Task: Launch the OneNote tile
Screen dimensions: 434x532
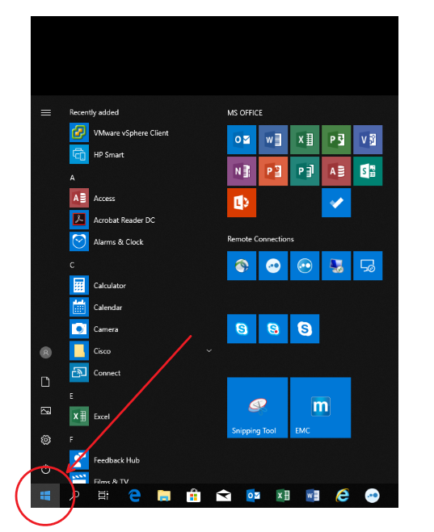Action: (242, 171)
